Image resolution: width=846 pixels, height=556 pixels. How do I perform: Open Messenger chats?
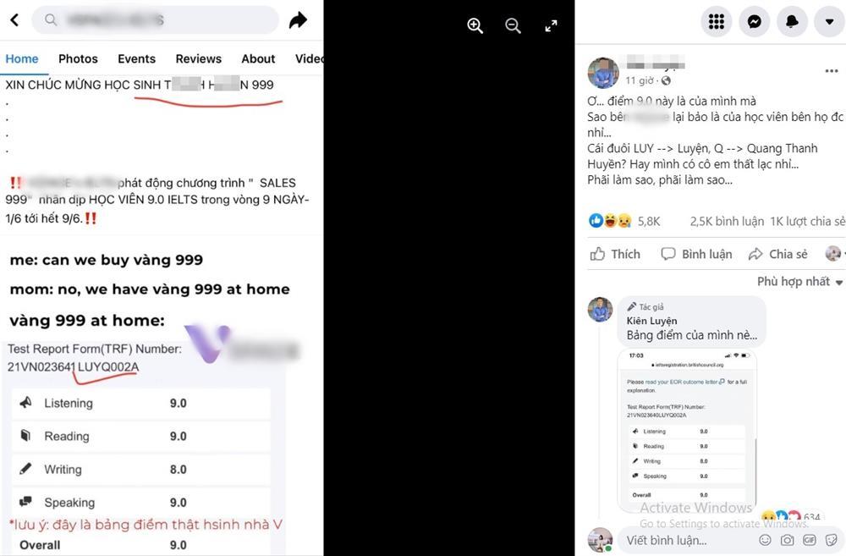755,22
